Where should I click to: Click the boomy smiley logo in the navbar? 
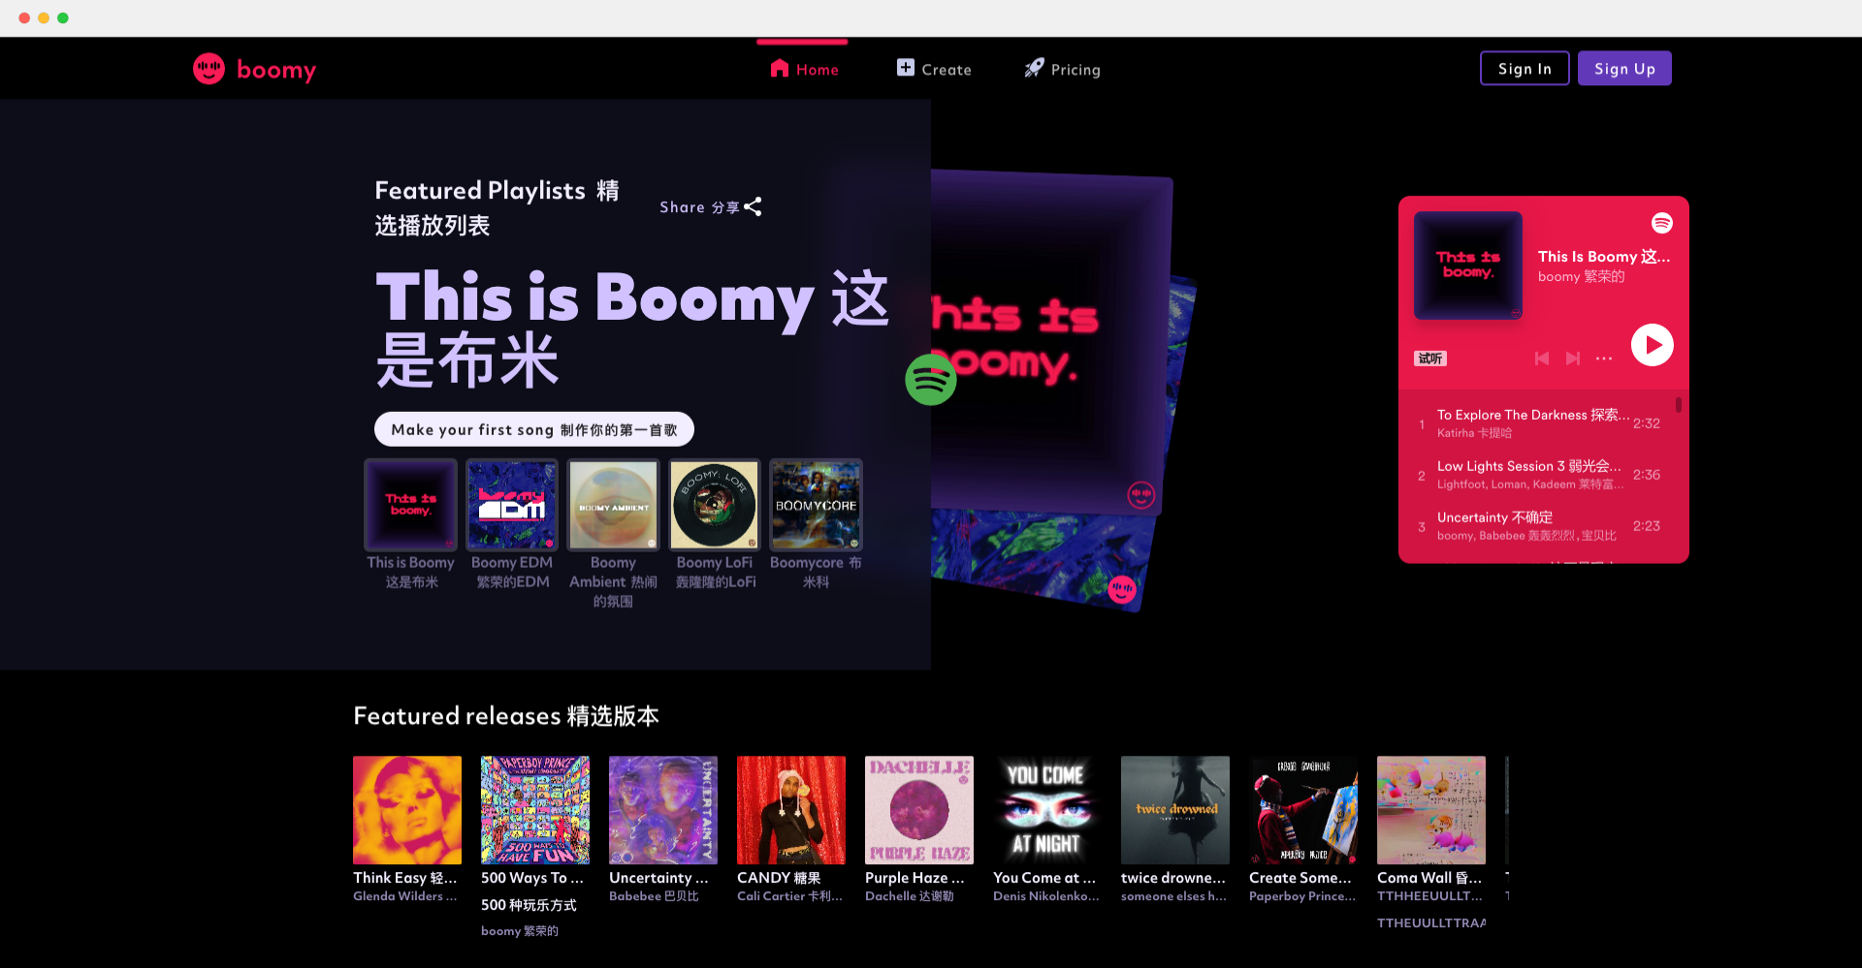(209, 69)
